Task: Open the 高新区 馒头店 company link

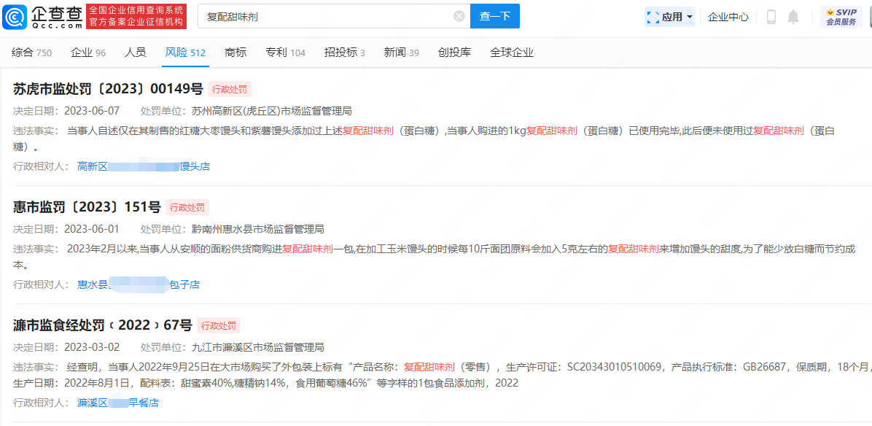Action: pyautogui.click(x=144, y=166)
